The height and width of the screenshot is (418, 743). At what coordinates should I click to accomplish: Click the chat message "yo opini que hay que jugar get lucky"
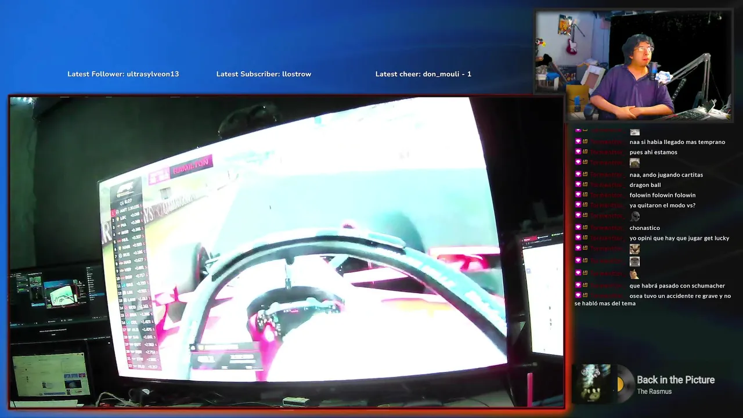(679, 238)
